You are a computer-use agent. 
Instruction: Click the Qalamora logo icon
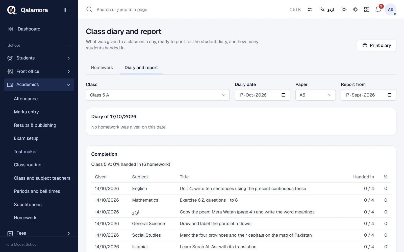[12, 10]
